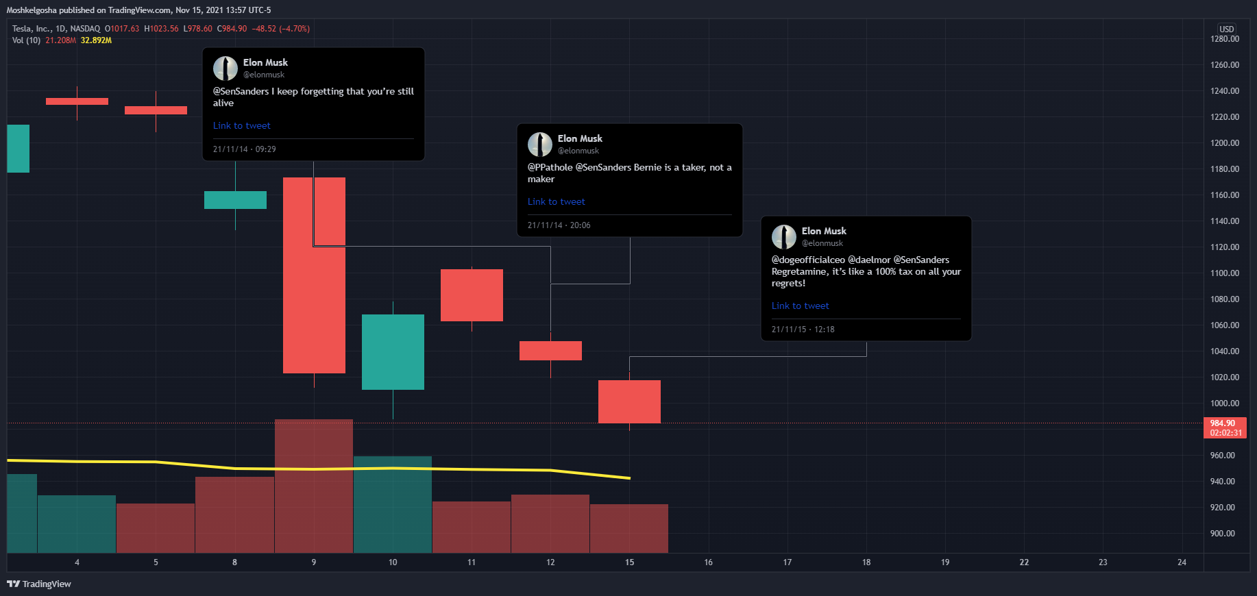Click the publisher line Moshkelgosha published on TradingView.com

[x=88, y=10]
